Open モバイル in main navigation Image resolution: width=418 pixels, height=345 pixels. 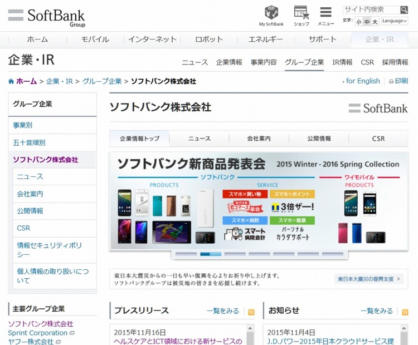click(95, 40)
